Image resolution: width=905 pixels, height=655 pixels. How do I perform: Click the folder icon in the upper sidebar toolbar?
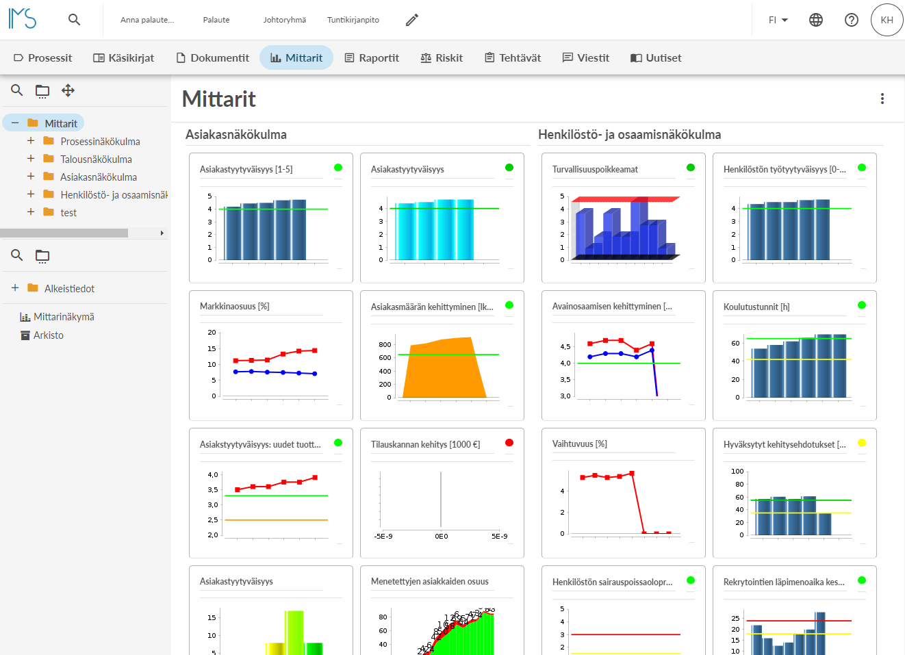coord(42,90)
